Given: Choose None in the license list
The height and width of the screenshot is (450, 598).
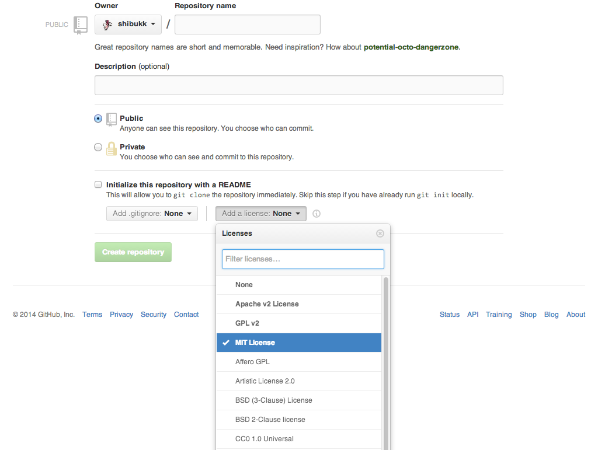Looking at the screenshot, I should pyautogui.click(x=298, y=285).
